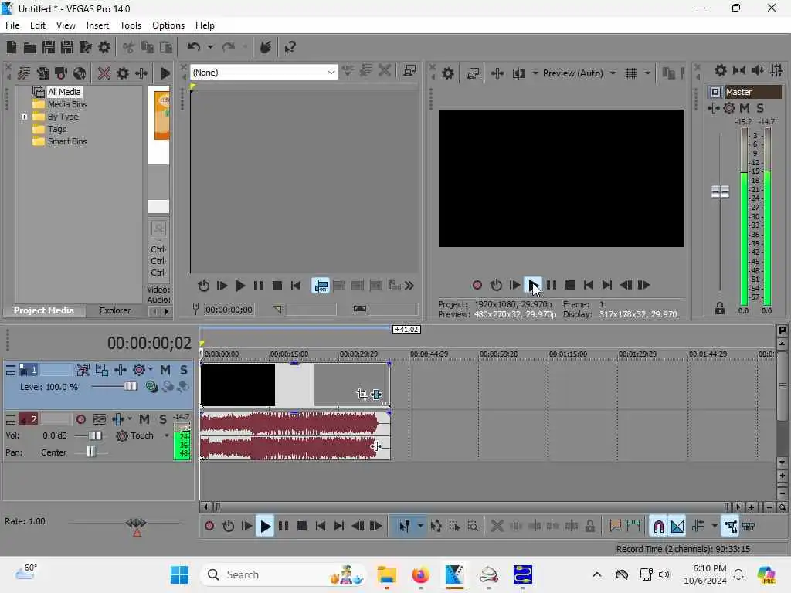Click the Touch automation label on track 2

tap(142, 435)
